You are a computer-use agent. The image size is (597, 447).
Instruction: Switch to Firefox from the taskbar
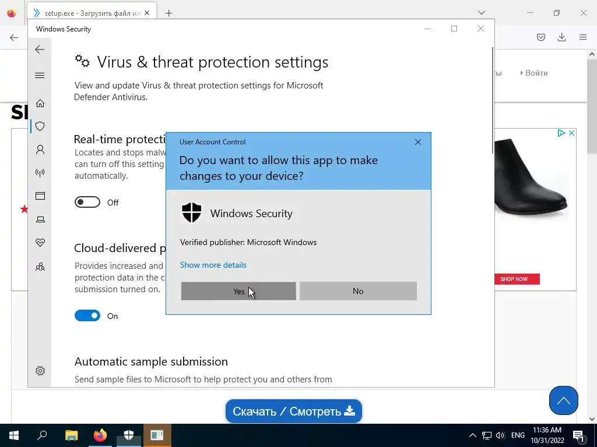click(x=100, y=435)
